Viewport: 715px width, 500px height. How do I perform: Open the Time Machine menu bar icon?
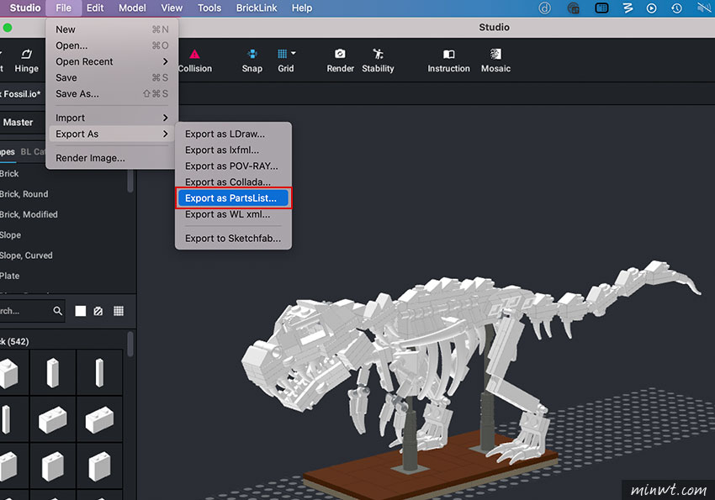tap(676, 8)
